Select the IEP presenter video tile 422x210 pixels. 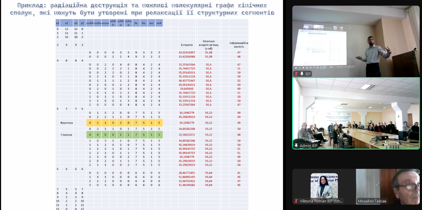click(356, 41)
